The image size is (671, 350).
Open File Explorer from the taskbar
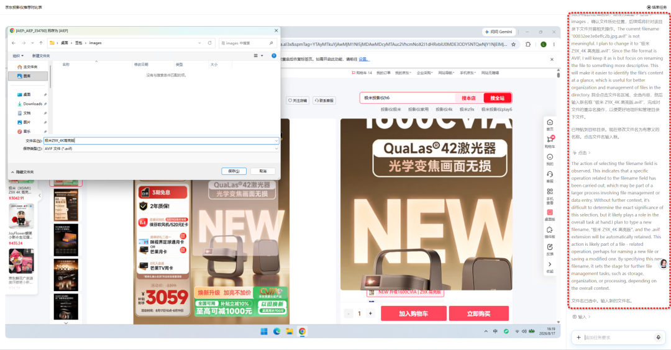(x=290, y=331)
